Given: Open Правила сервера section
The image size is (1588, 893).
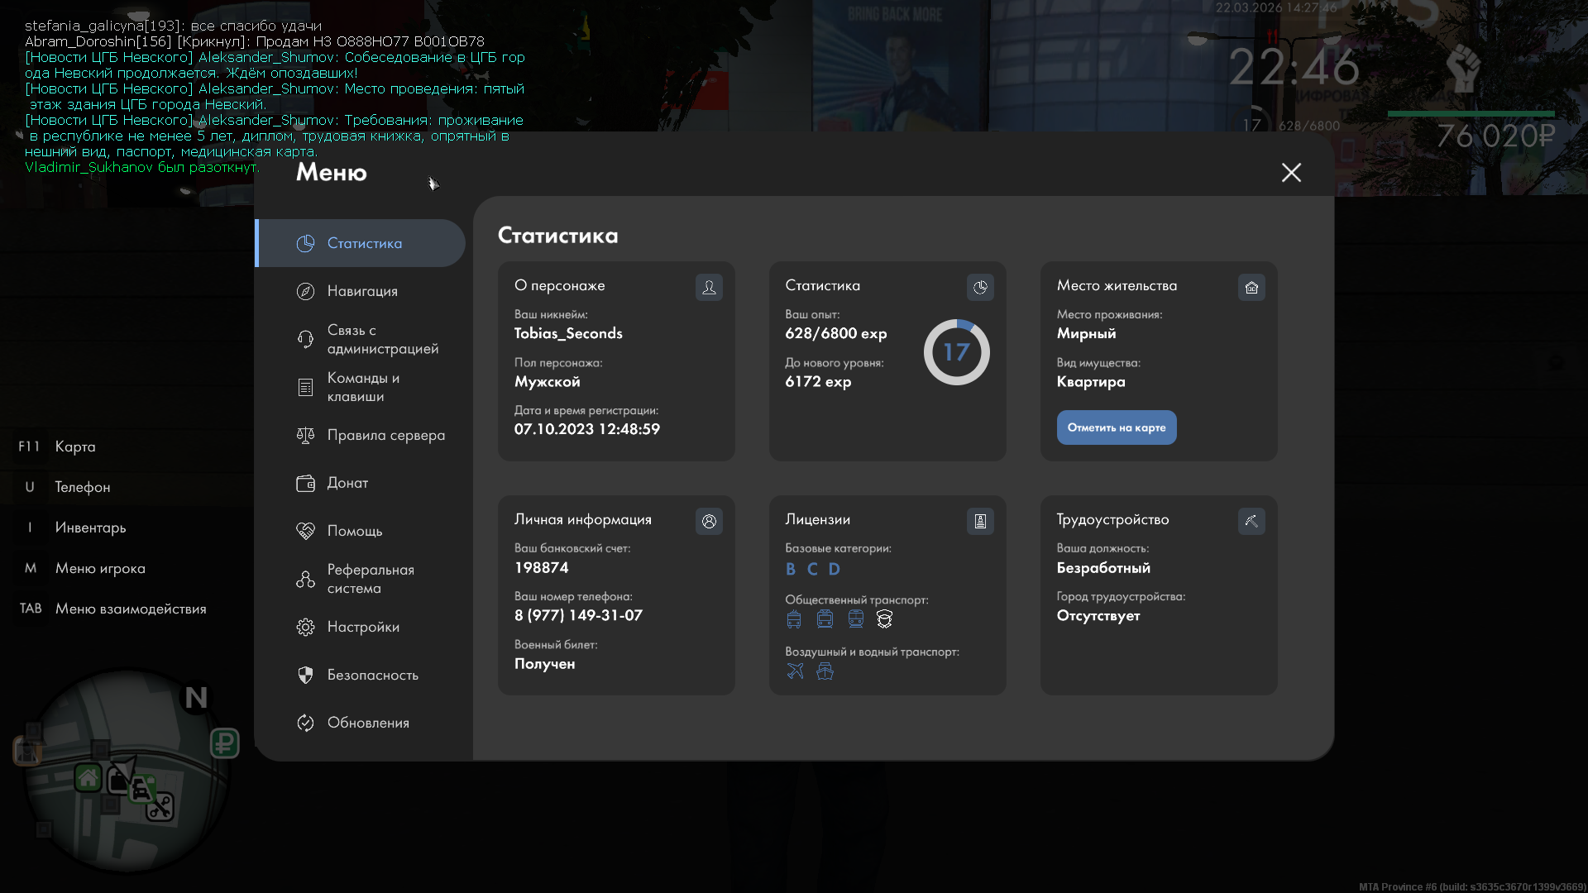Looking at the screenshot, I should 385,435.
